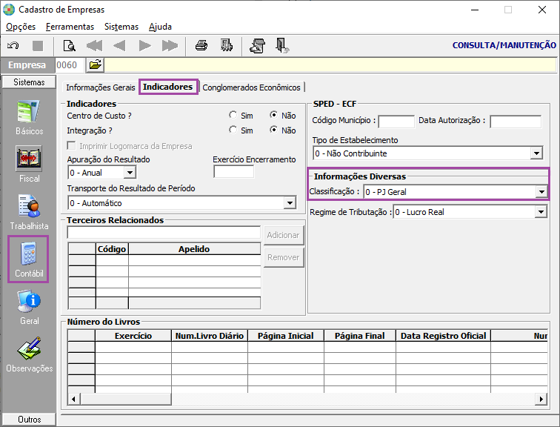Click the Código Município input field
Screen dimensions: 560x427
[x=396, y=122]
